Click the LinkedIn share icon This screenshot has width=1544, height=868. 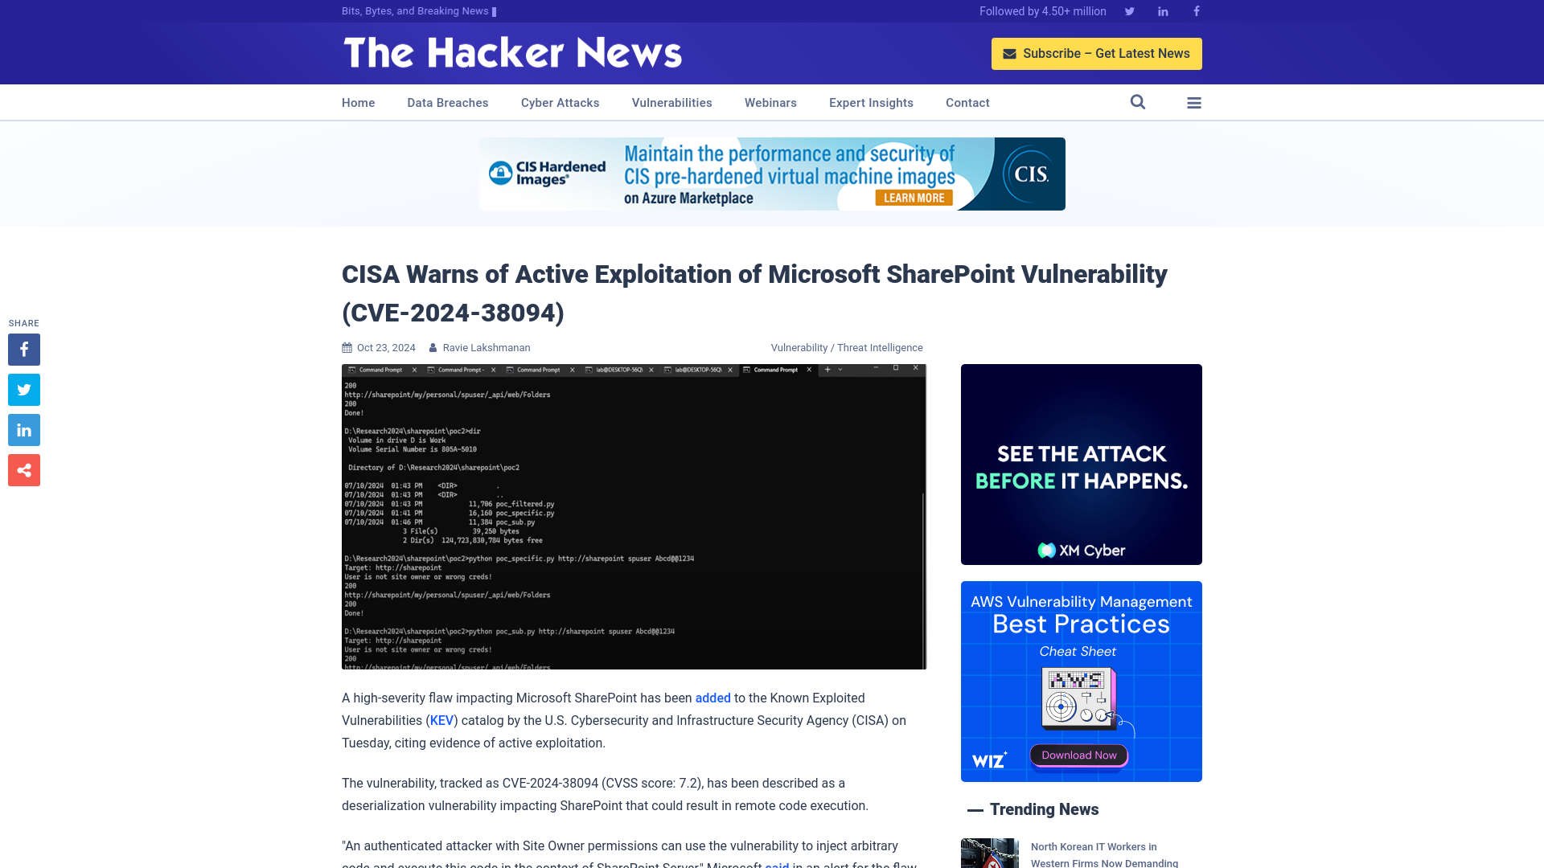pos(23,430)
